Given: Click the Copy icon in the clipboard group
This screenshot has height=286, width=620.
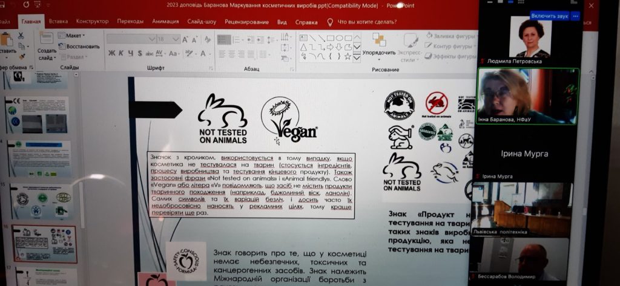Looking at the screenshot, I should click(21, 47).
